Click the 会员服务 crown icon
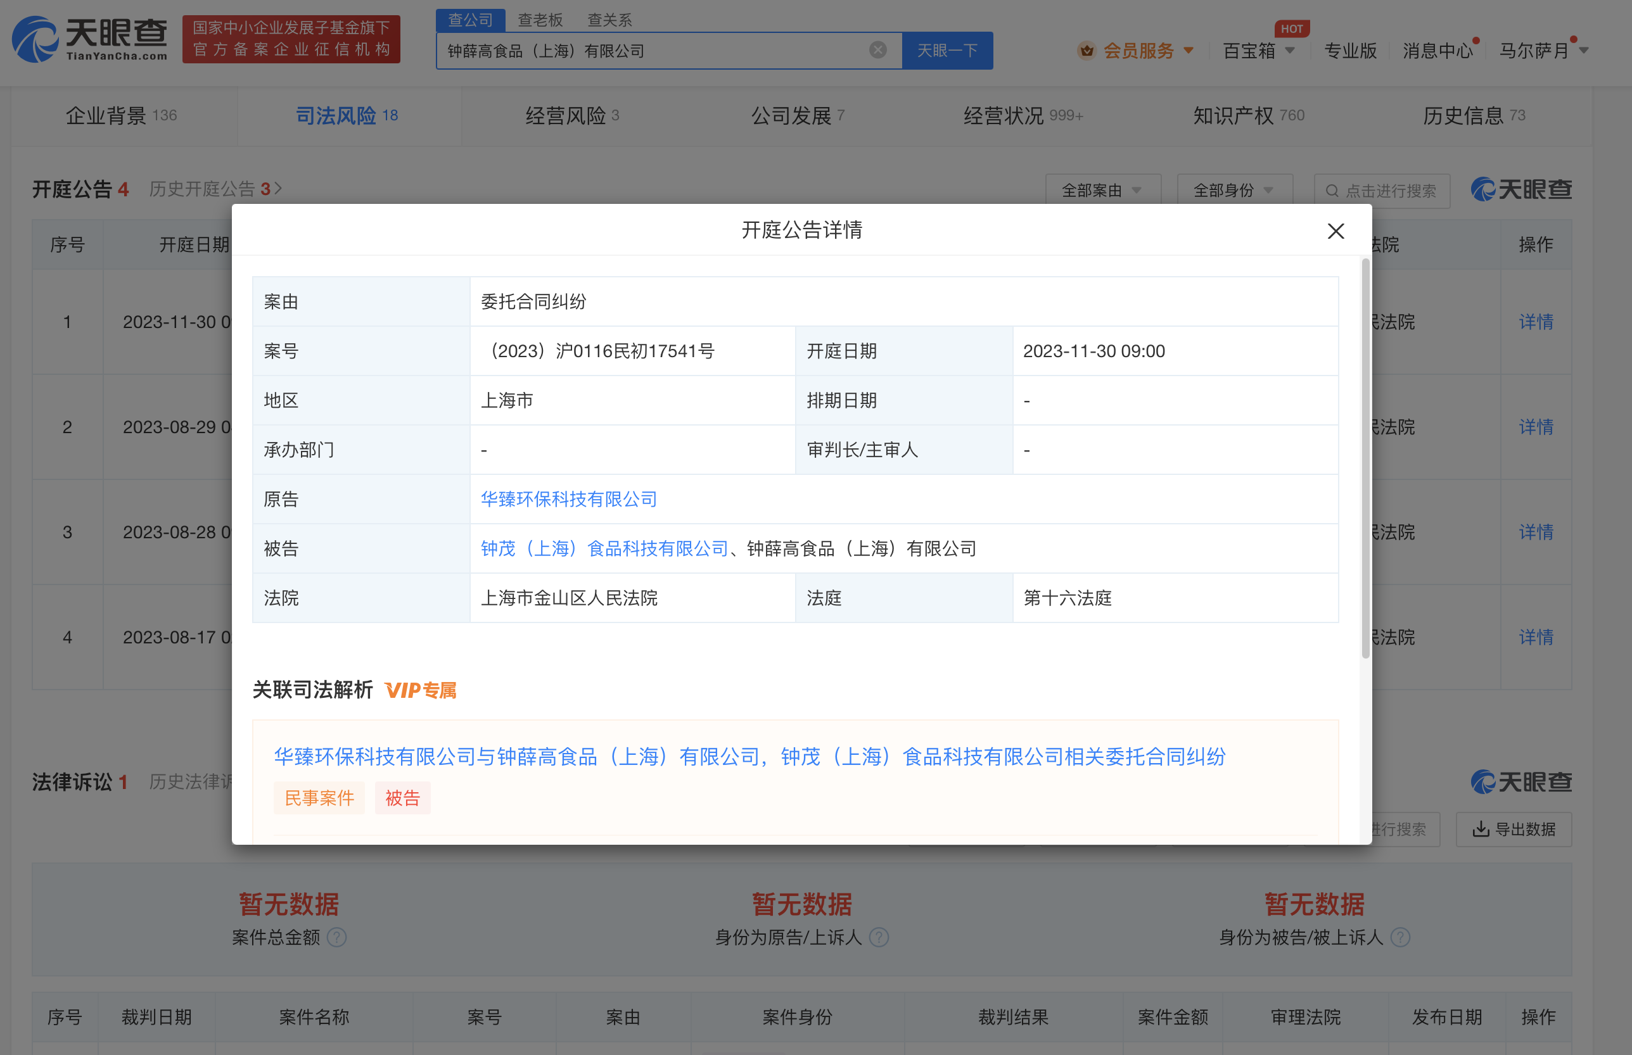The height and width of the screenshot is (1055, 1632). [x=1087, y=51]
